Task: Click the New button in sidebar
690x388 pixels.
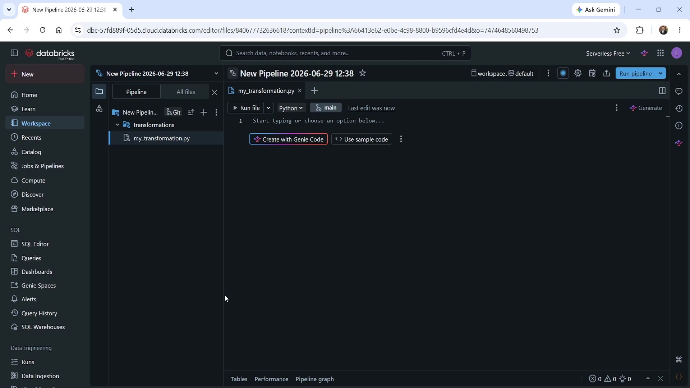Action: 45,74
